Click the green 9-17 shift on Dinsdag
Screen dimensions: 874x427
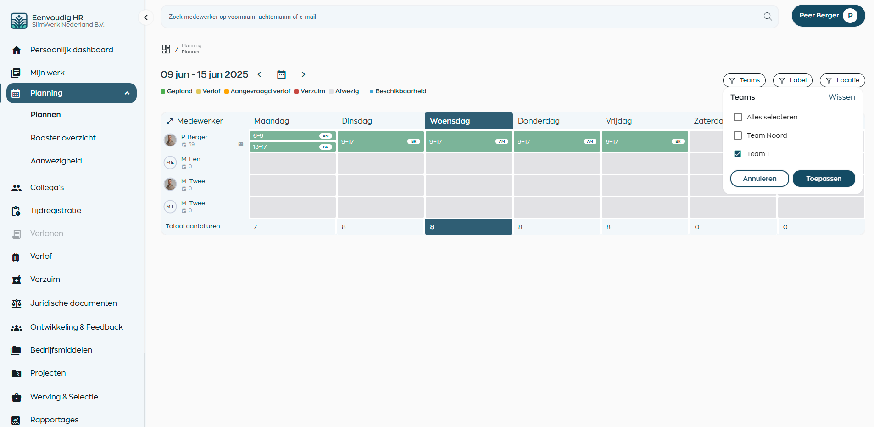pyautogui.click(x=380, y=141)
